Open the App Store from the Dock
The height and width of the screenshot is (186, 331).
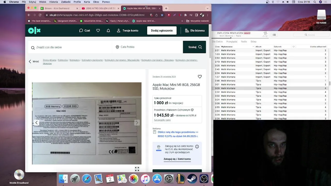(x=157, y=179)
